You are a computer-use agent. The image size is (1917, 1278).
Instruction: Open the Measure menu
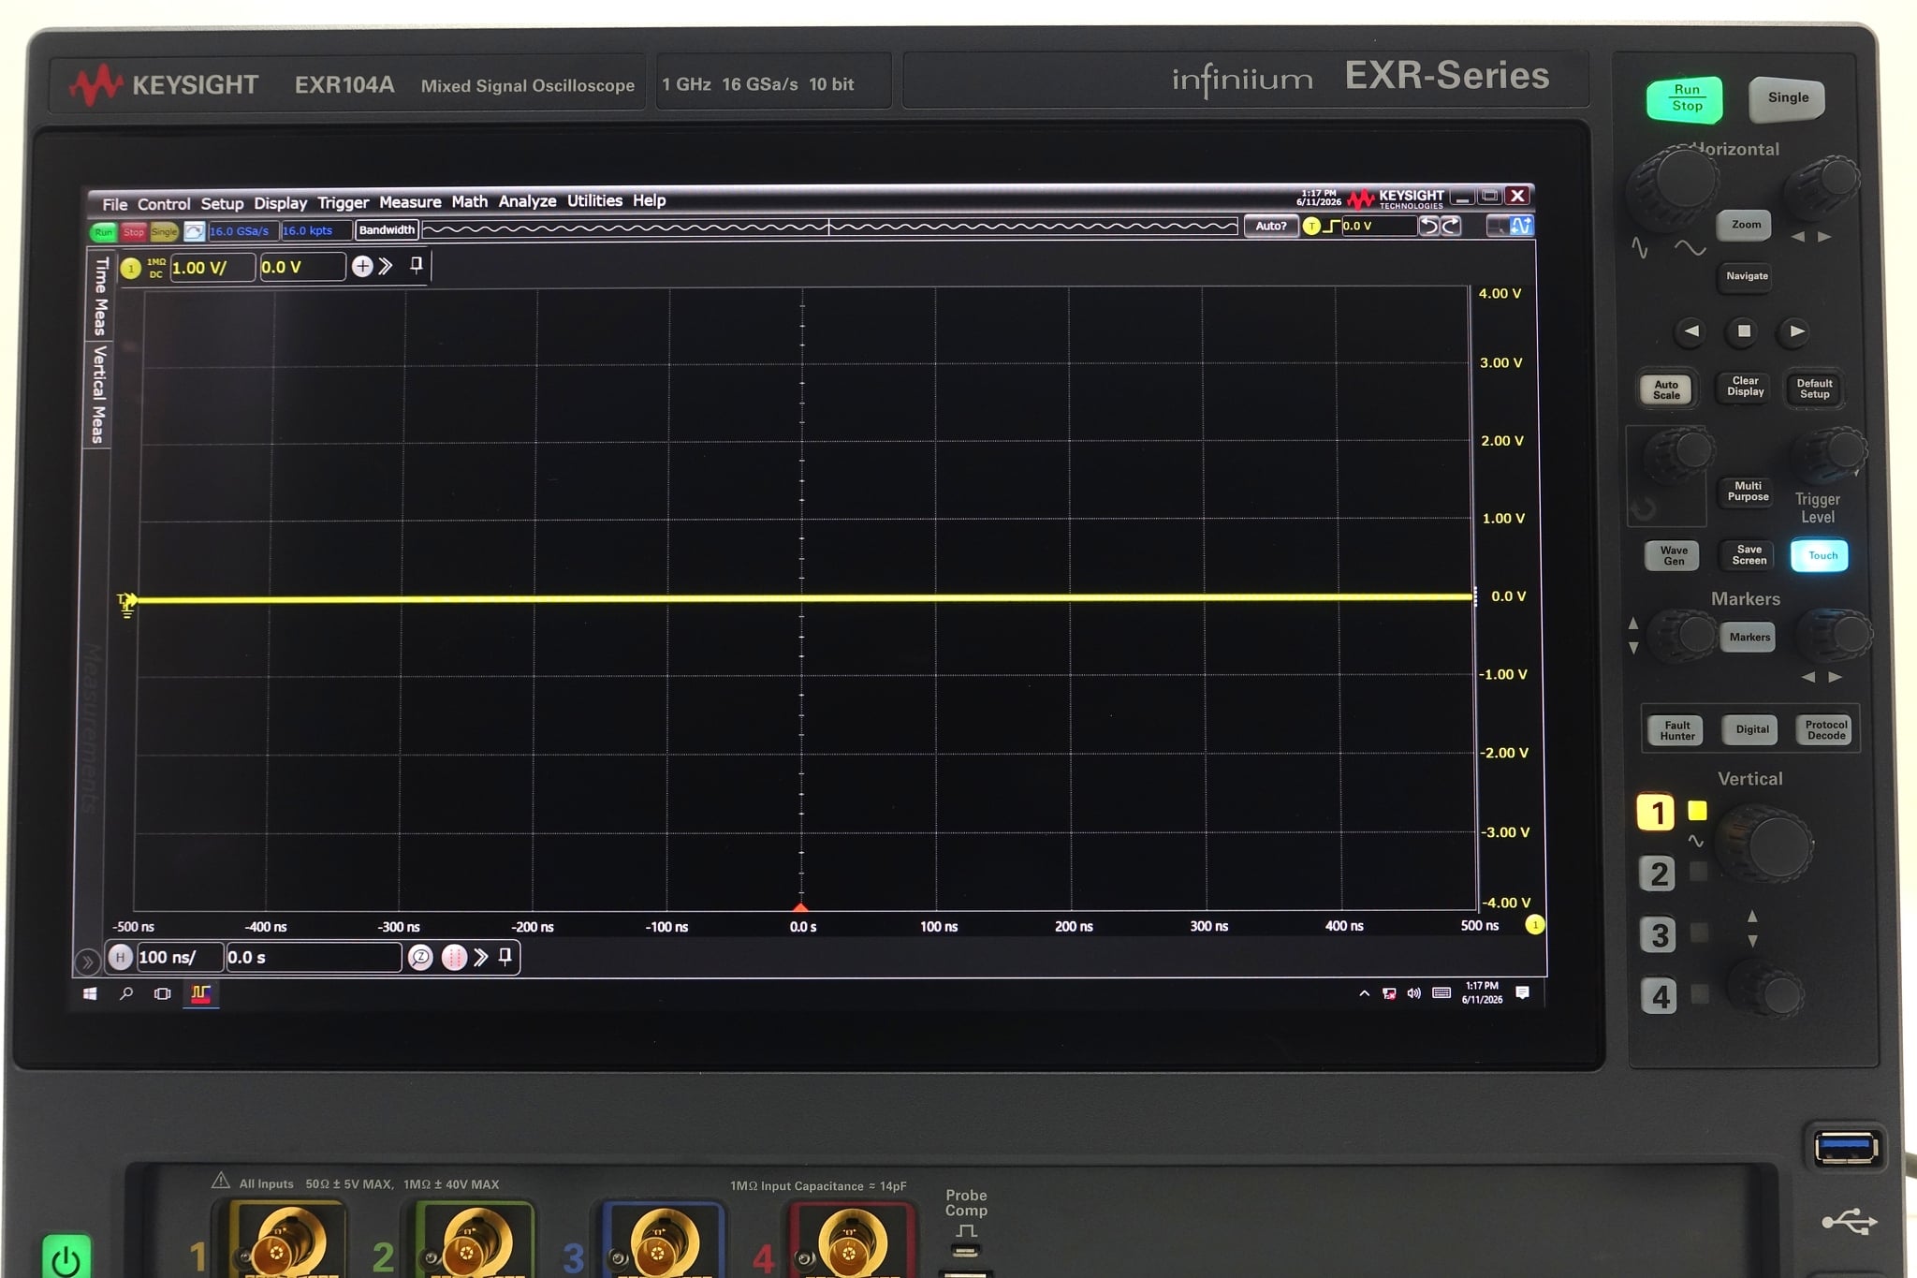410,202
